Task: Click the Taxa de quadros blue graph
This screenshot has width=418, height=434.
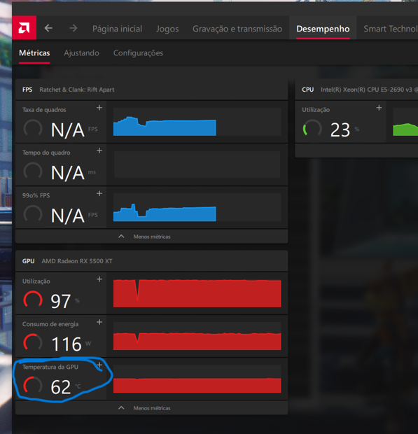Action: (197, 122)
